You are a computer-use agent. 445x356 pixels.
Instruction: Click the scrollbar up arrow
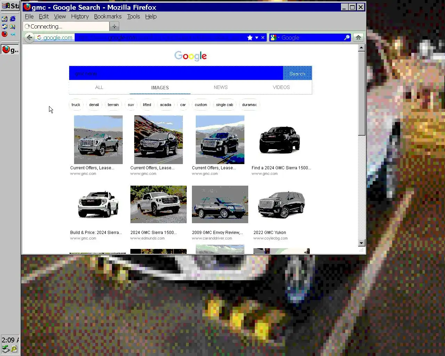362,48
